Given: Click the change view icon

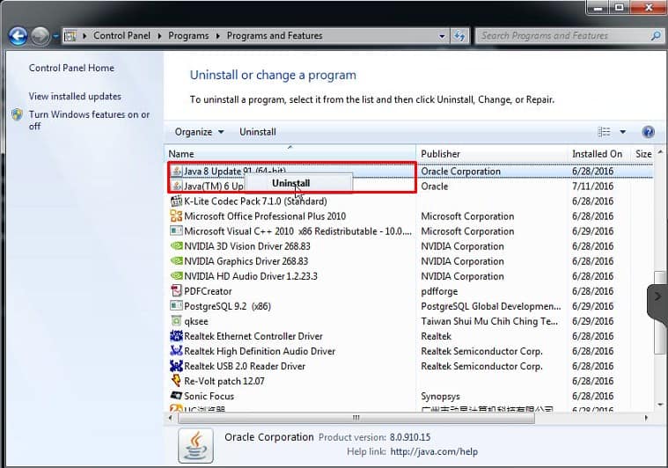Looking at the screenshot, I should click(604, 132).
